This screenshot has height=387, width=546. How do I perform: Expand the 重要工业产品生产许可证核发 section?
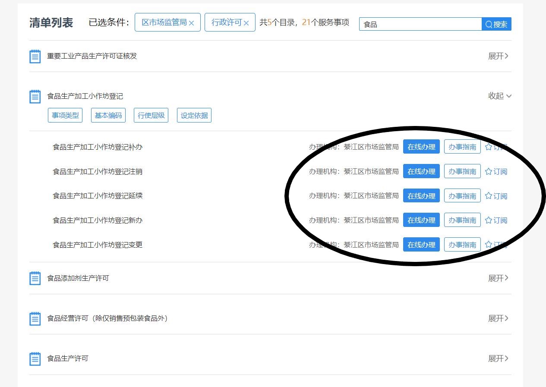click(498, 56)
